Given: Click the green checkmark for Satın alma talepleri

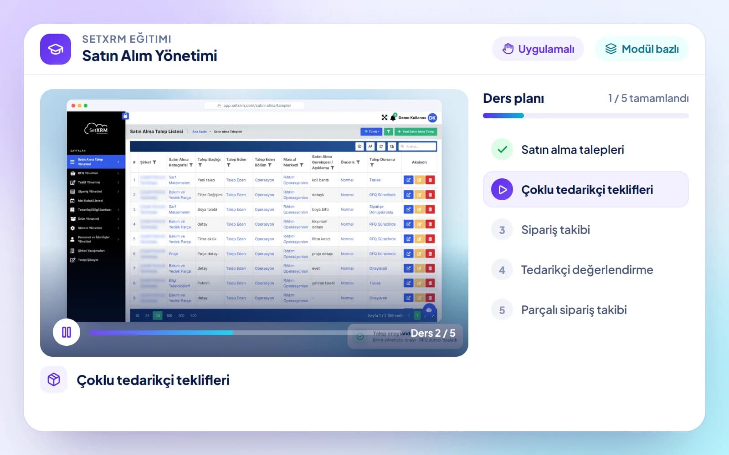Looking at the screenshot, I should 502,150.
